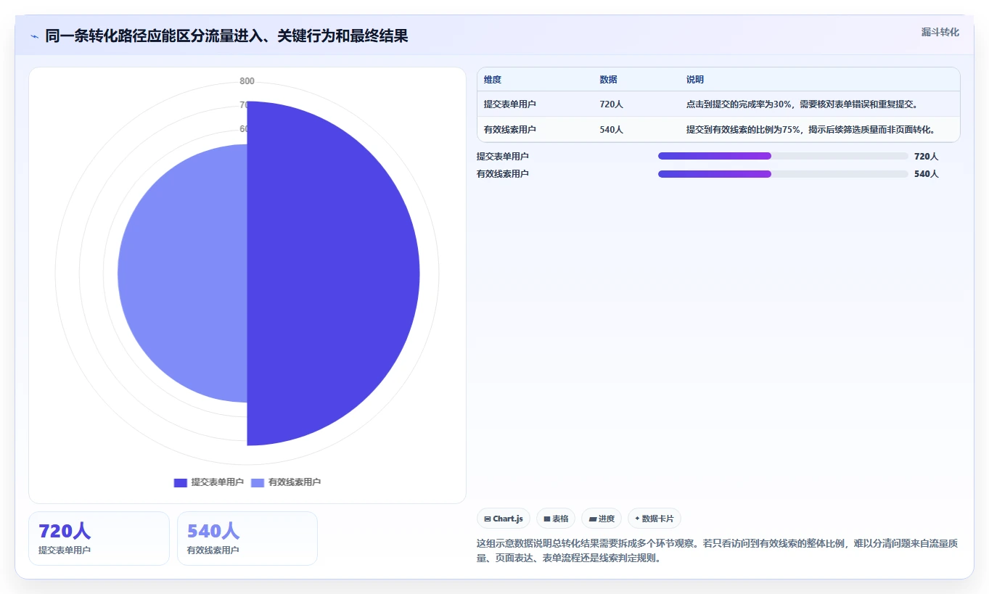Click the 提交表单用户 progress row label
The image size is (989, 594).
[x=503, y=156]
